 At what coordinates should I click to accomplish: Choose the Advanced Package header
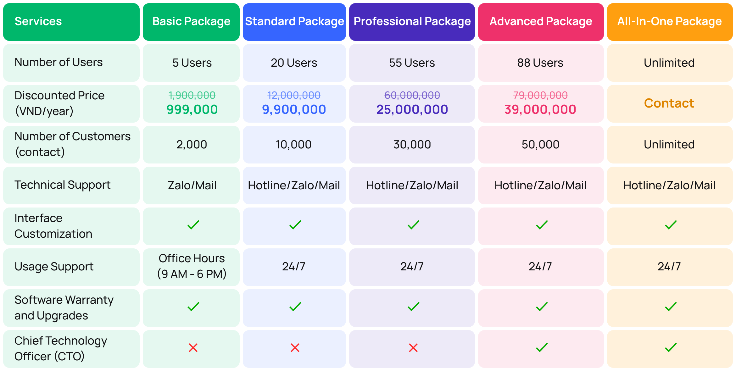point(541,22)
